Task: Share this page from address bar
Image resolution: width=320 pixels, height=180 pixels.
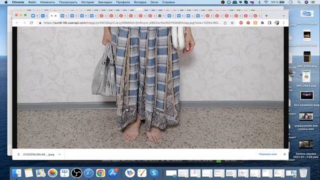Action: [x=225, y=23]
